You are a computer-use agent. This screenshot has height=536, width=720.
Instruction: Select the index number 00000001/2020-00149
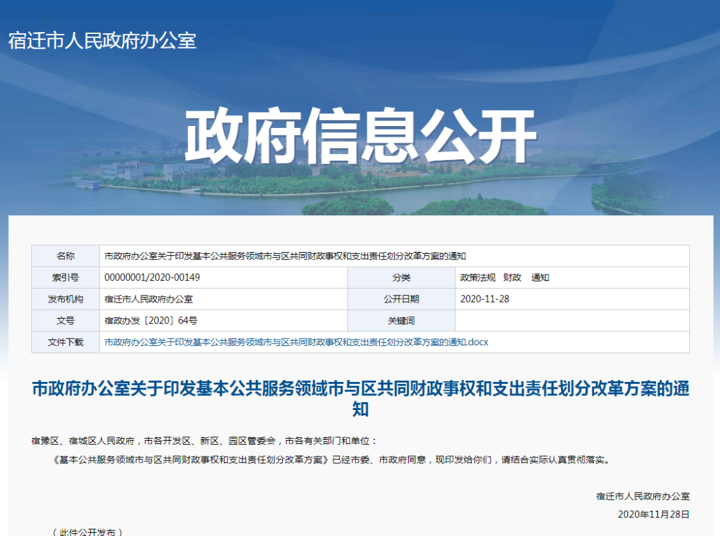(x=152, y=277)
